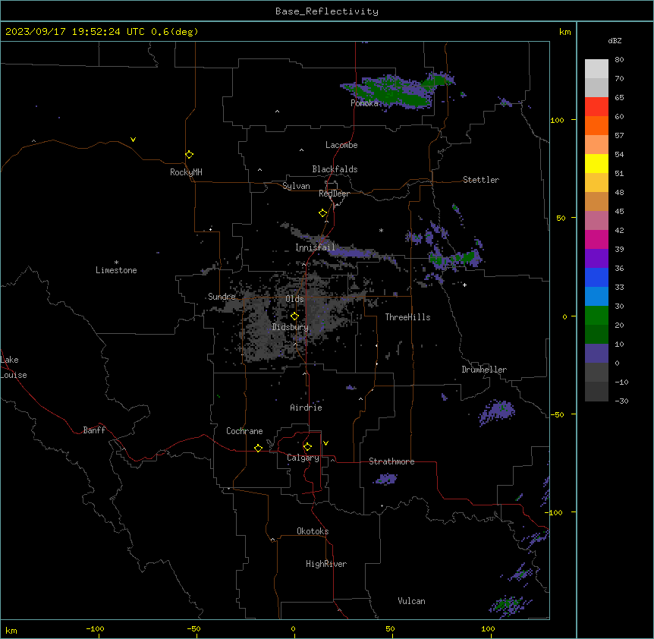The image size is (654, 639).
Task: Pick the magenta 42 dBZ legend color
Action: 596,239
